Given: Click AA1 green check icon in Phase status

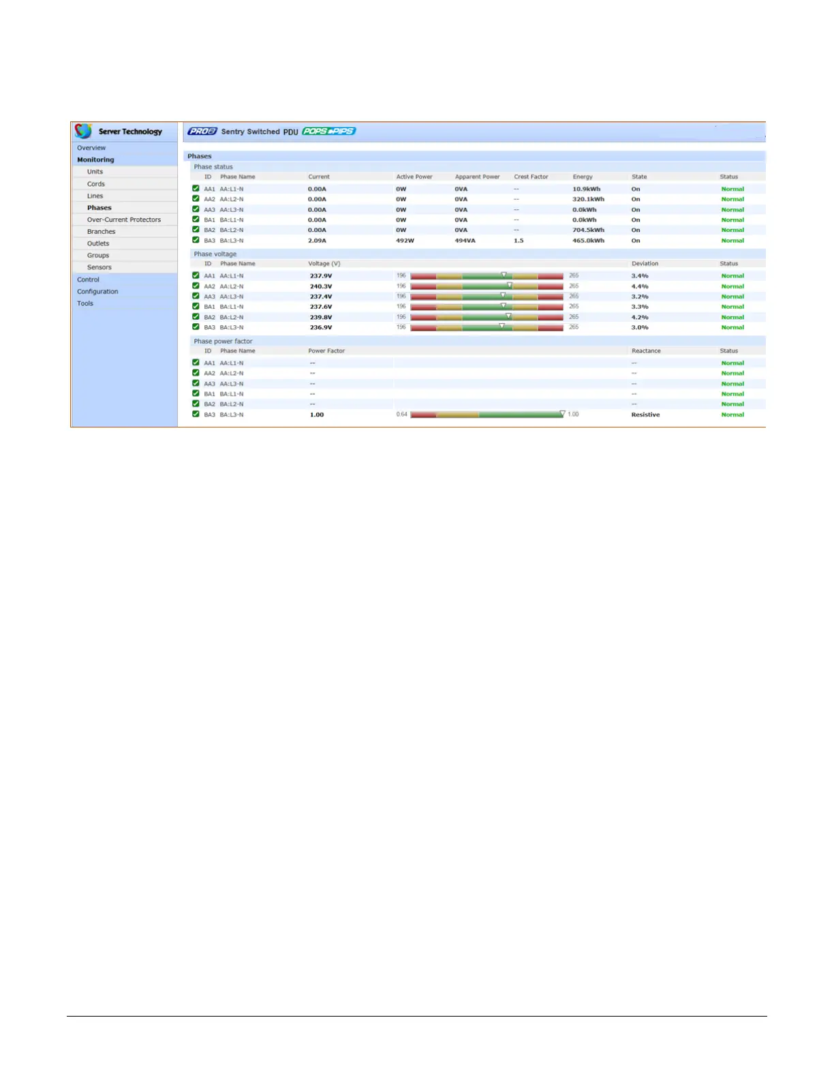Looking at the screenshot, I should click(x=196, y=189).
